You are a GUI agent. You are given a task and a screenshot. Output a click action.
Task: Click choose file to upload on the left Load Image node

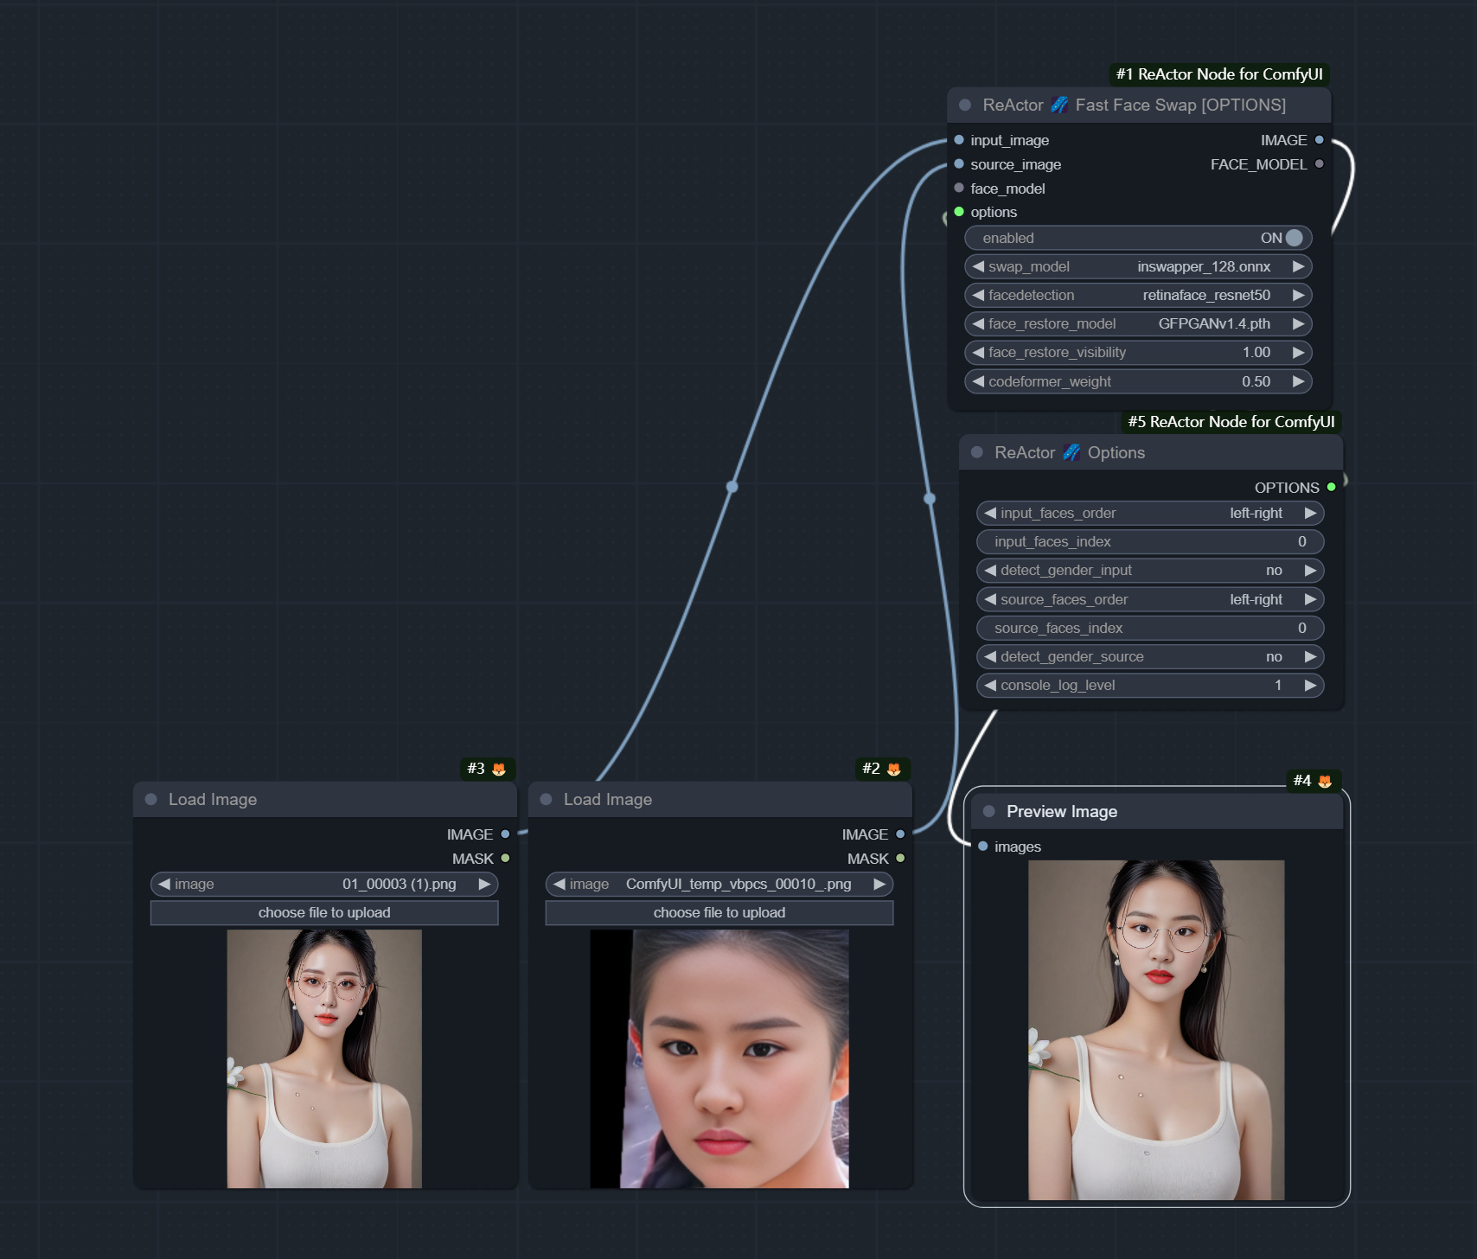pos(323,912)
